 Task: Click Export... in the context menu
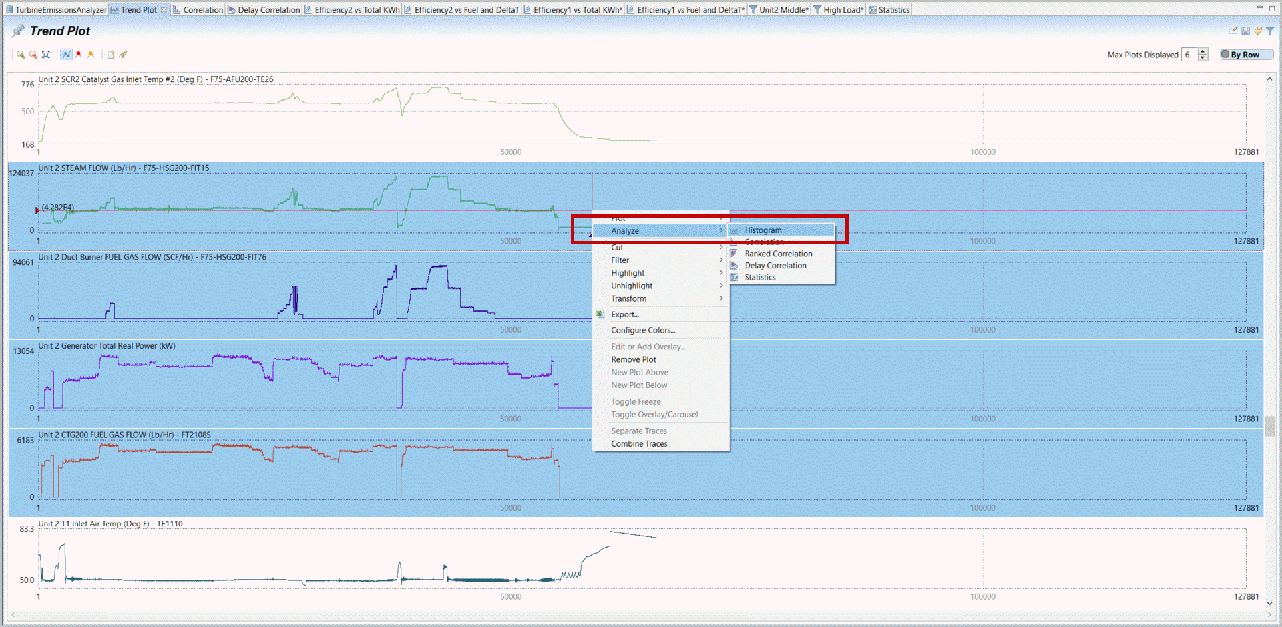click(x=624, y=314)
